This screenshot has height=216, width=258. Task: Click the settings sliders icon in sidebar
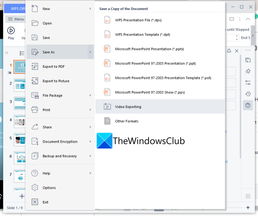248,83
